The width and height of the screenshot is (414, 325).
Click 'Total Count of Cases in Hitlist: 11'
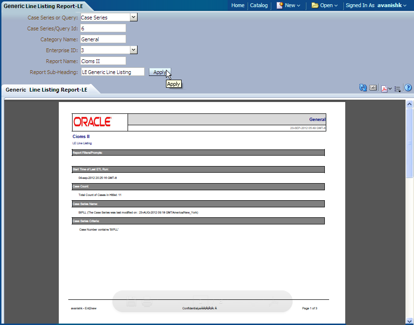pyautogui.click(x=100, y=195)
